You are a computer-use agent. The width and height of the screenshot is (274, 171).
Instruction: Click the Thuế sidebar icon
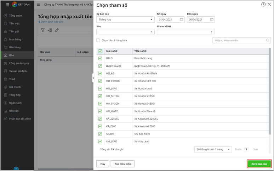tap(5, 79)
